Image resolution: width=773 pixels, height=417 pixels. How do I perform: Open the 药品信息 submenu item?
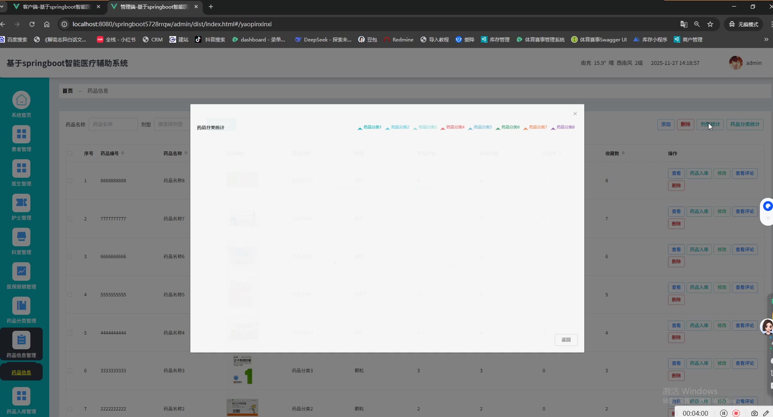(21, 373)
